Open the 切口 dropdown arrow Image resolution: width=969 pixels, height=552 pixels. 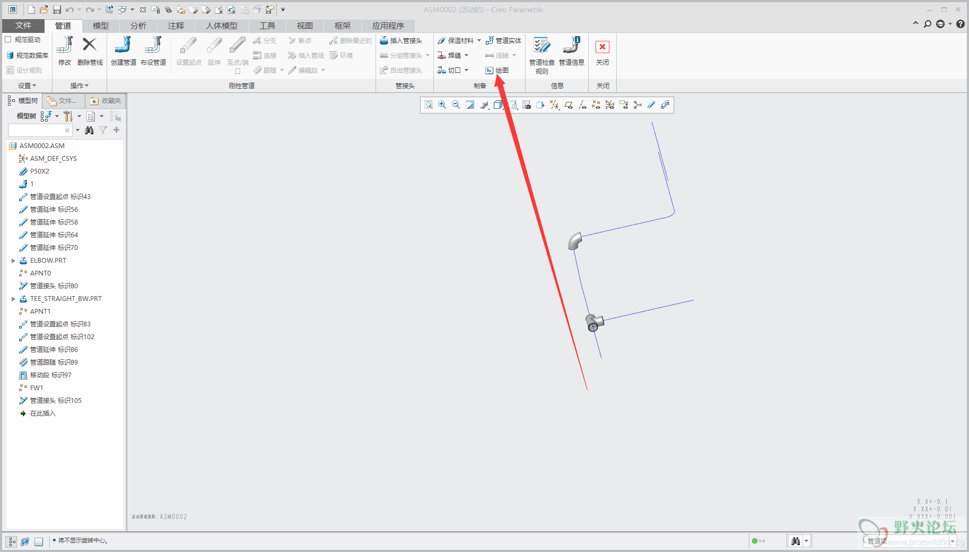pos(467,70)
